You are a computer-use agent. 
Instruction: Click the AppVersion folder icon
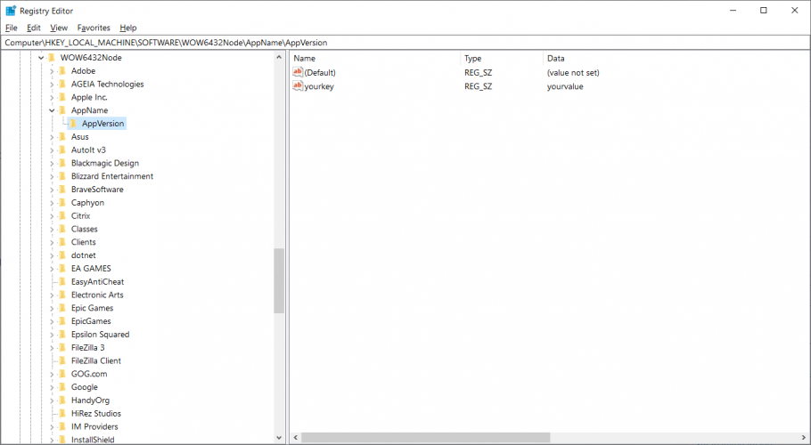(x=74, y=124)
